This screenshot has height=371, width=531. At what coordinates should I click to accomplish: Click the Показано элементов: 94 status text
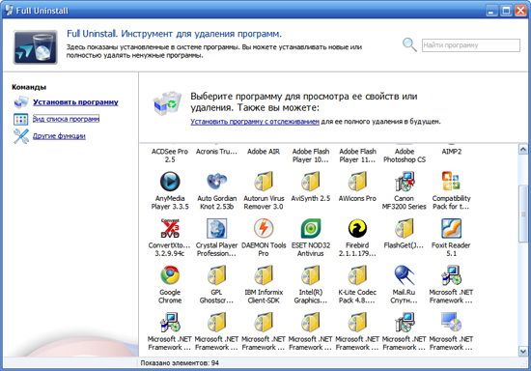click(x=180, y=363)
